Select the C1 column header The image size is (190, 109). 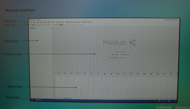(58, 73)
